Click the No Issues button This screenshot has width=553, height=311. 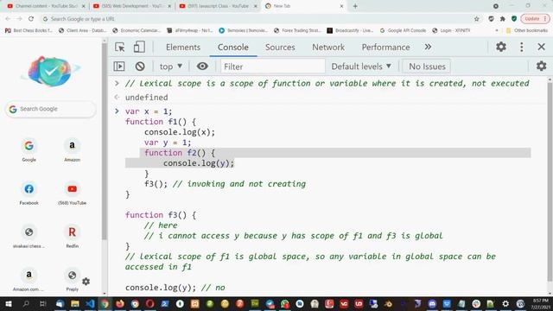pos(427,67)
